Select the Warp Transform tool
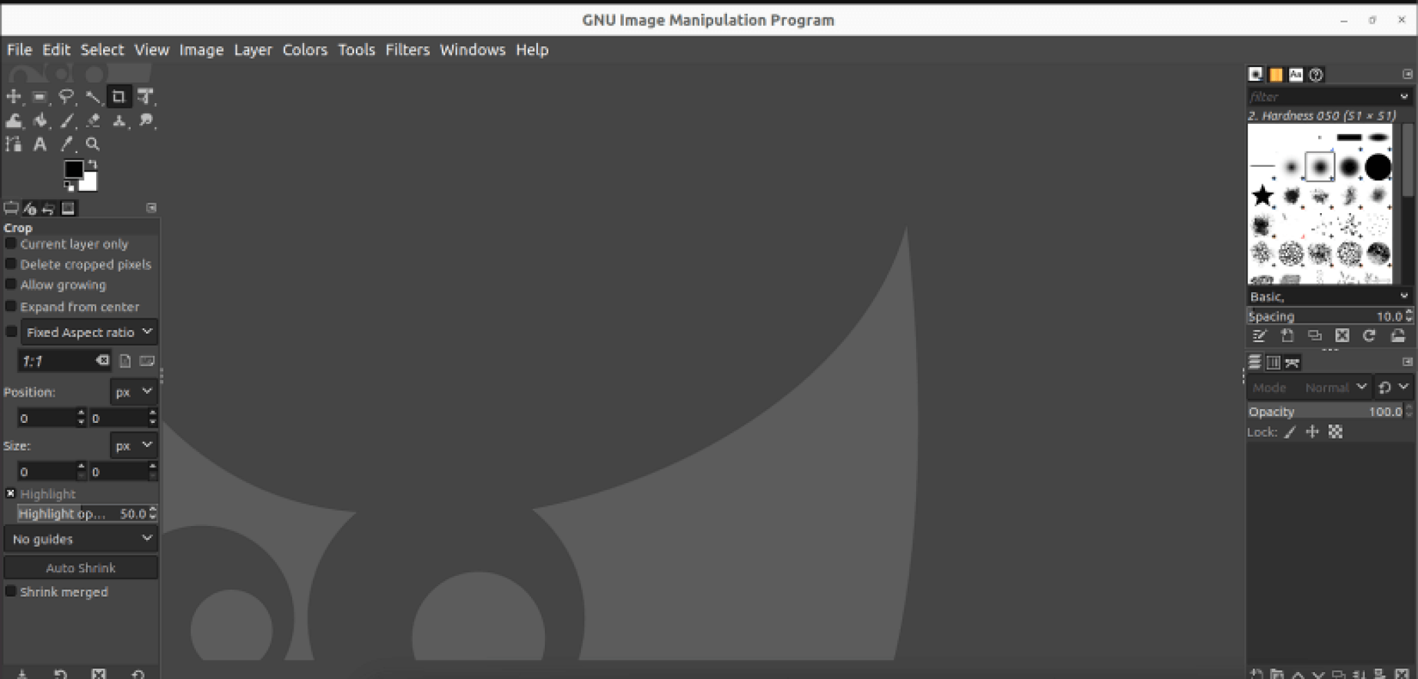 (14, 121)
